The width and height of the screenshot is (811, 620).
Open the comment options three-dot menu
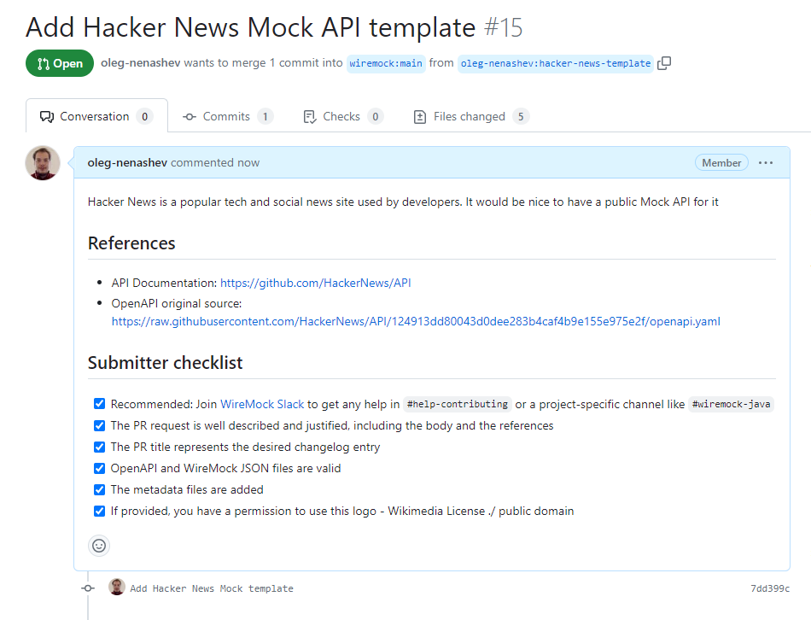[x=766, y=162]
